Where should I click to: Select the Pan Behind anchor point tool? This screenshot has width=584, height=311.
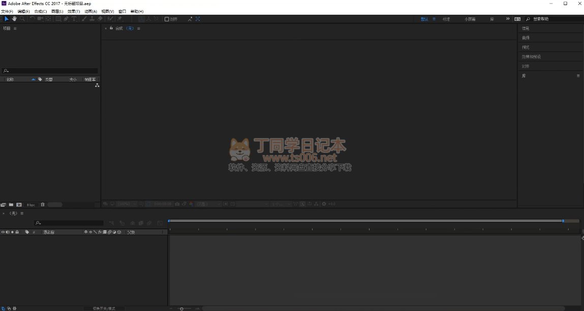point(48,19)
